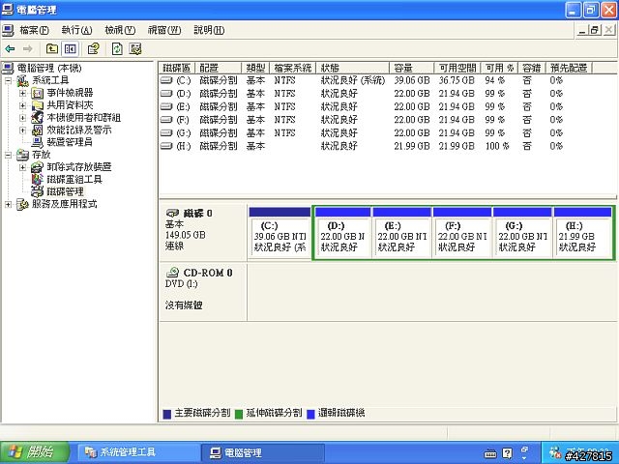The height and width of the screenshot is (464, 619).
Task: Collapse the 系統工具 node
Action: pos(8,81)
